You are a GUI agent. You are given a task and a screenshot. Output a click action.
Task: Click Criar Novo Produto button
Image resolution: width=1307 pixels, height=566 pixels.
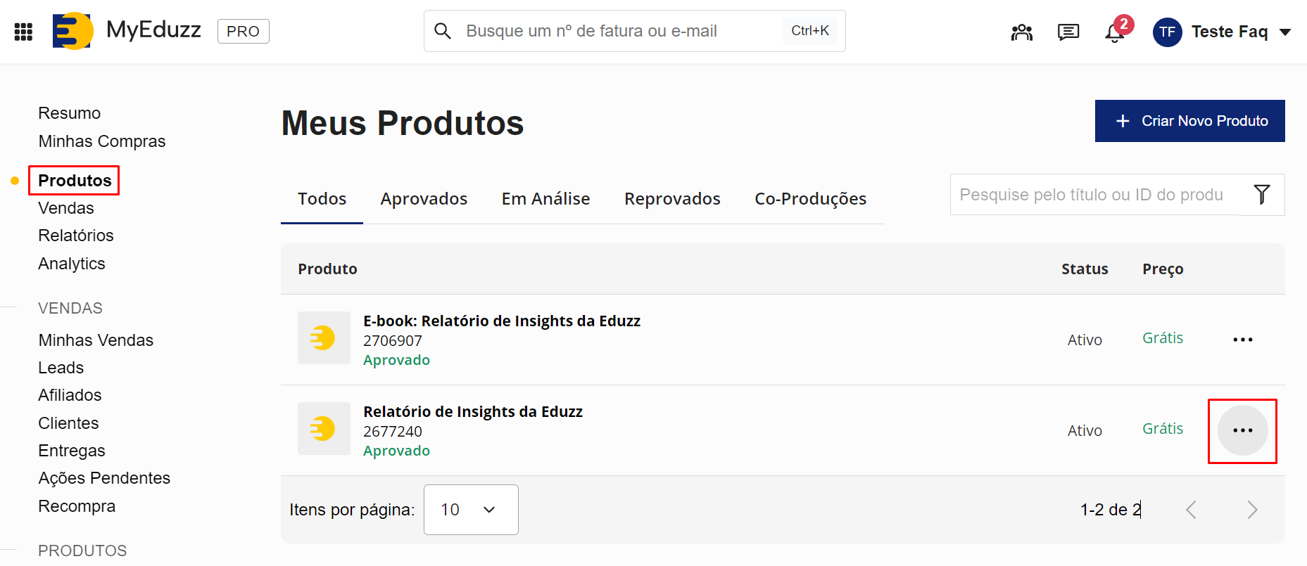point(1189,121)
